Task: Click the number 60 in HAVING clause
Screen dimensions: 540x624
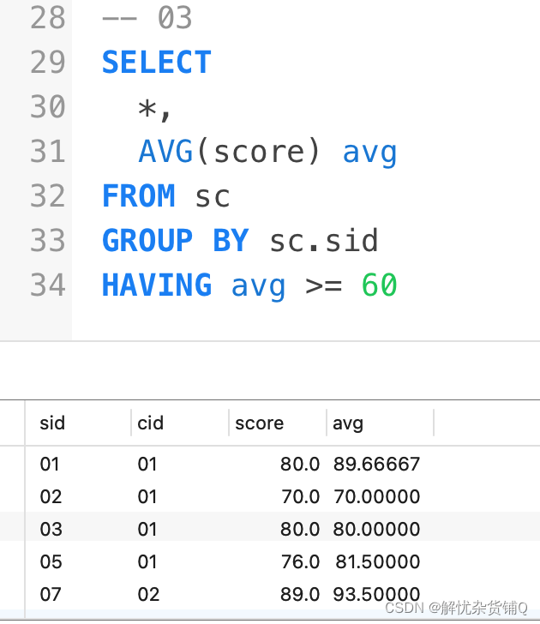Action: [x=379, y=285]
